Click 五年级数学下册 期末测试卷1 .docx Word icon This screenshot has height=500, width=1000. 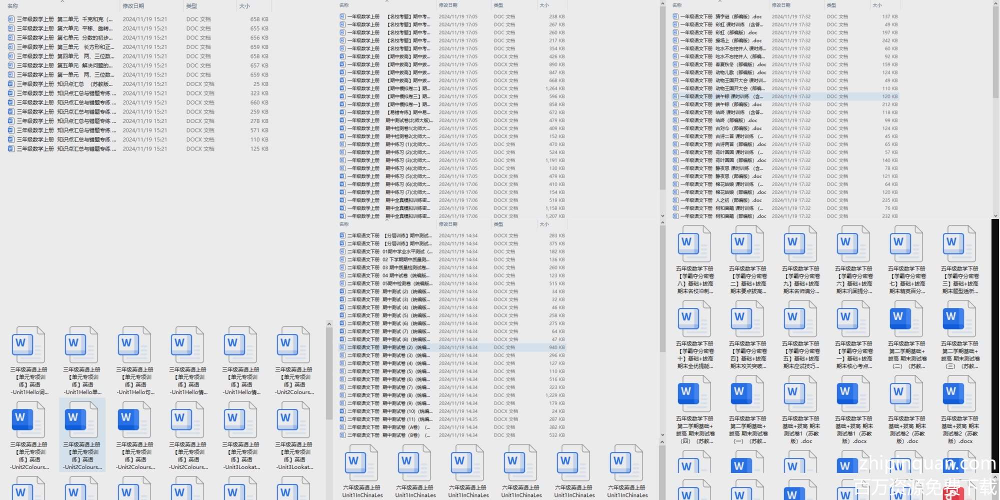pyautogui.click(x=853, y=393)
